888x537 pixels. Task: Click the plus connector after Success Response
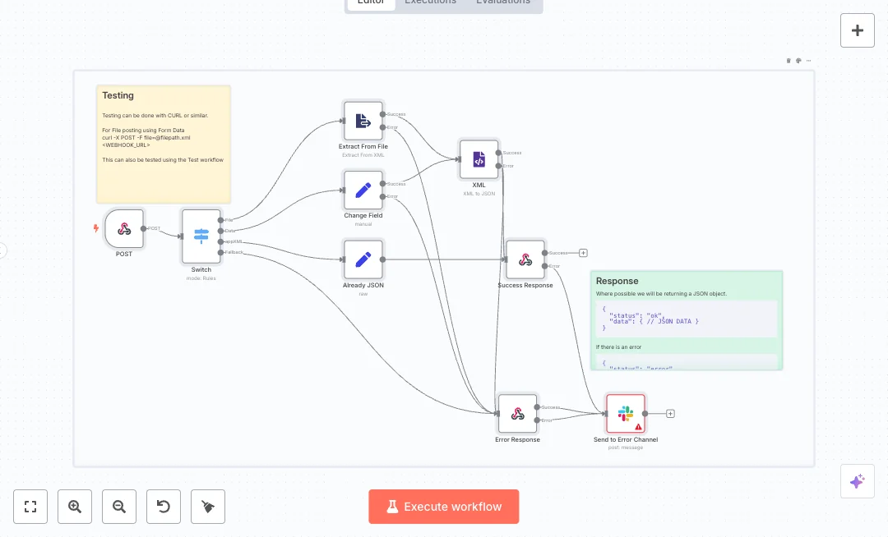point(583,252)
